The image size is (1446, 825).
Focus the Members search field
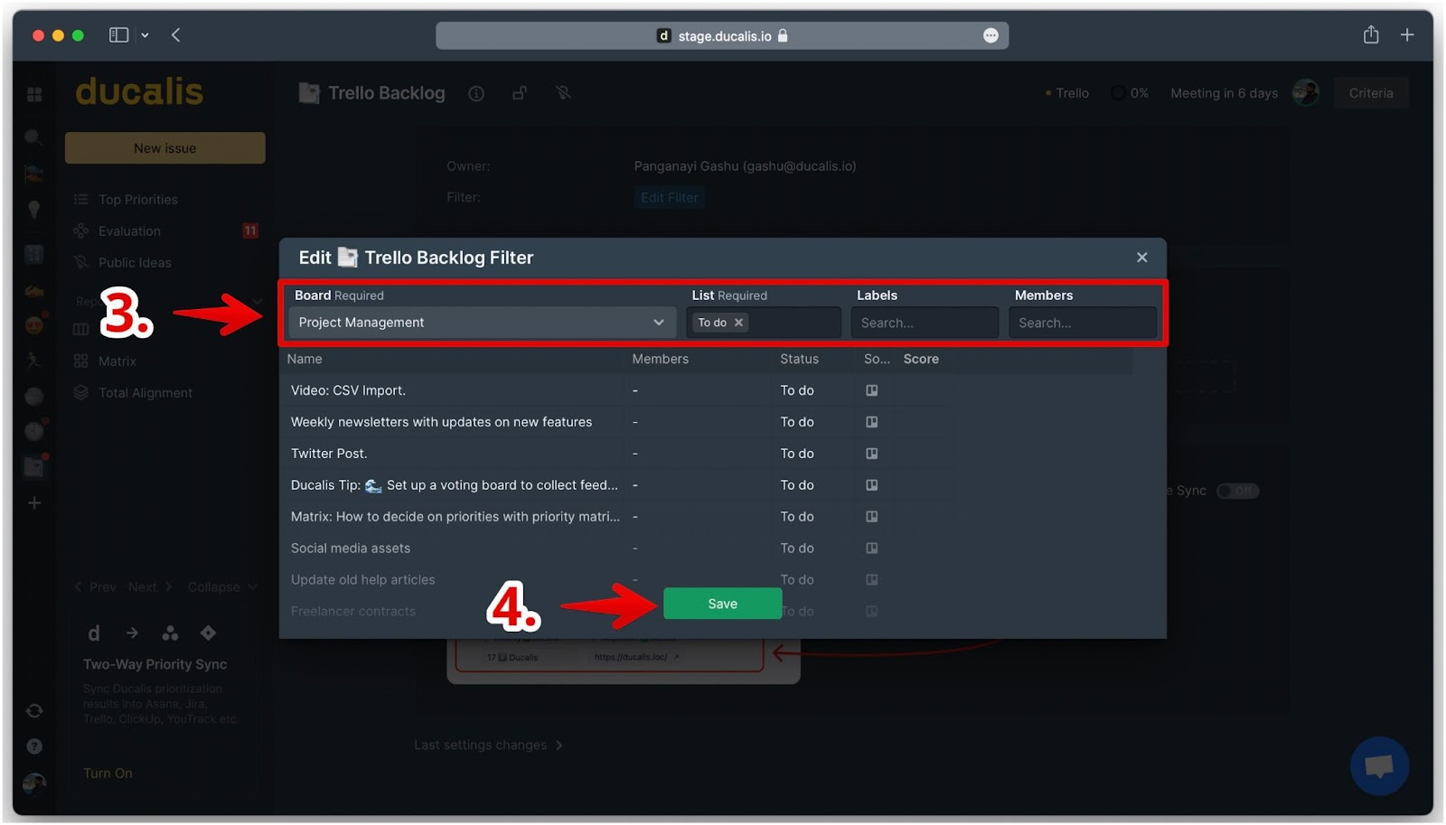[1082, 323]
